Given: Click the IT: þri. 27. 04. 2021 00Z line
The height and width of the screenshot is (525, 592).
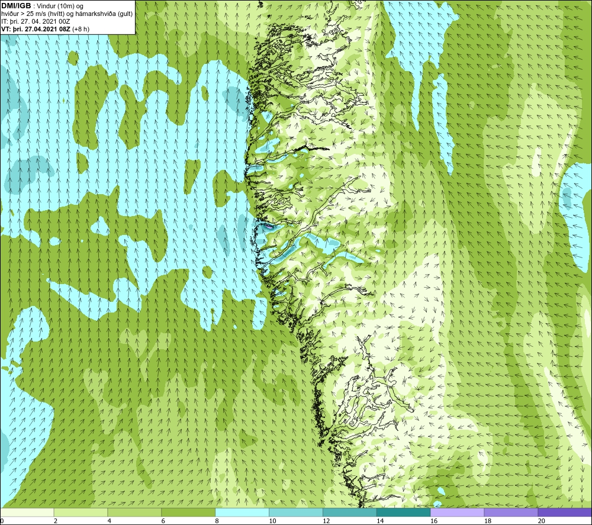Looking at the screenshot, I should click(x=36, y=21).
